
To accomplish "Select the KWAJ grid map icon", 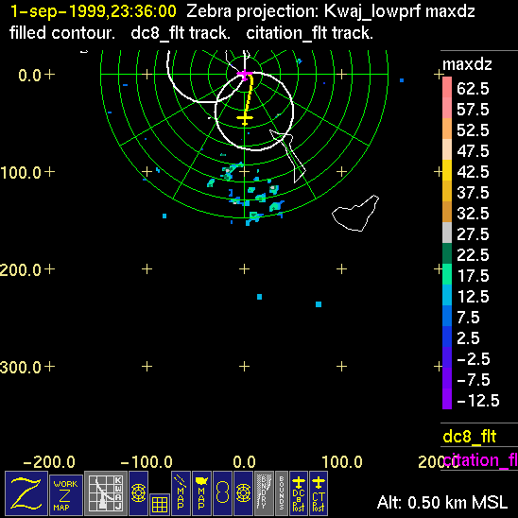I will 106,493.
